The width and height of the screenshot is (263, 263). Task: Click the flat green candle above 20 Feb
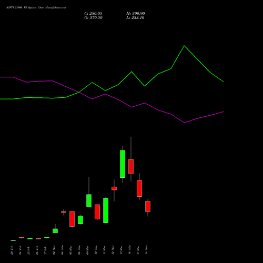(x=13, y=240)
